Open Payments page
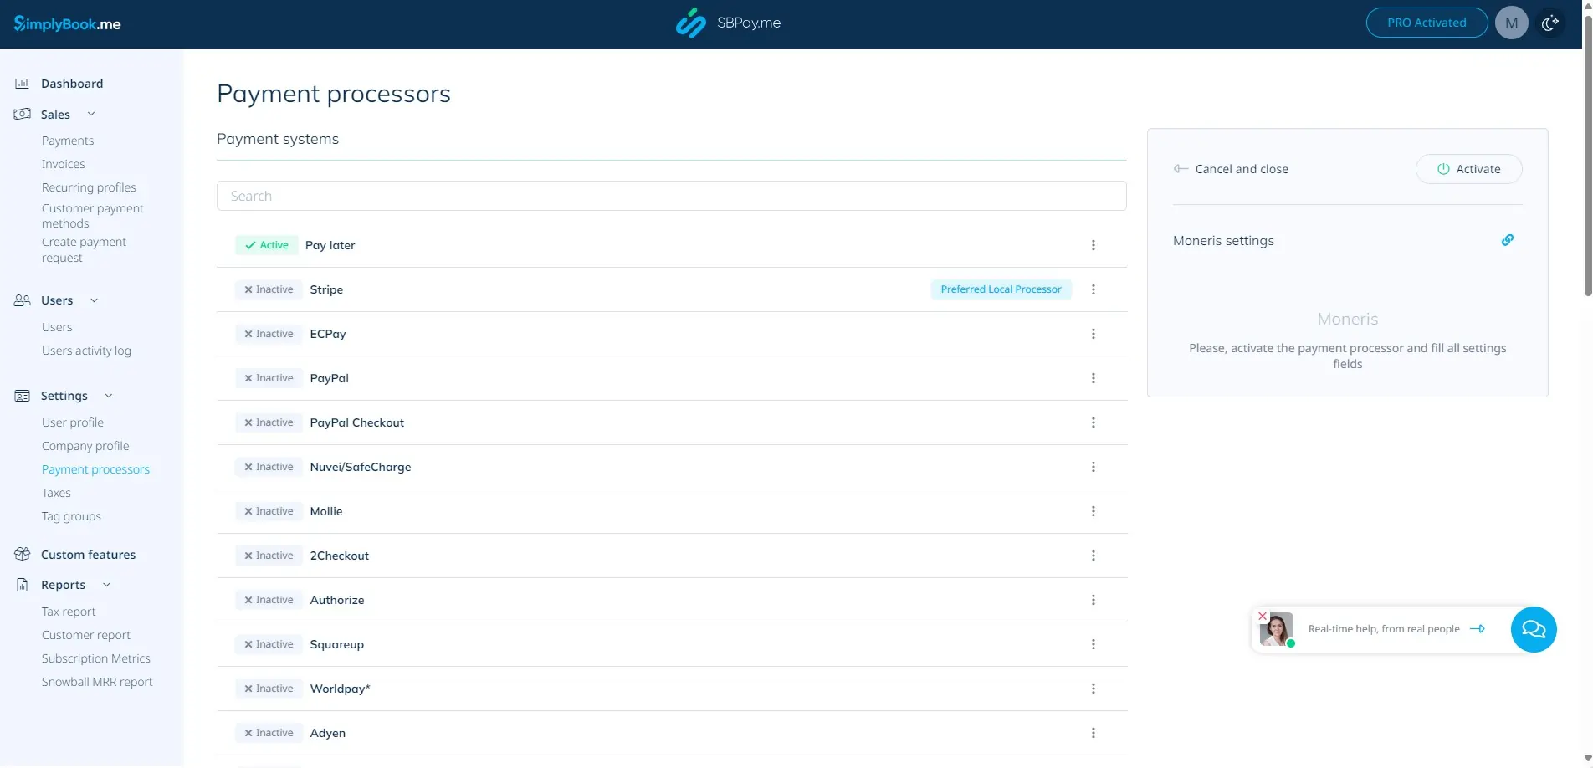Screen dimensions: 1593x768 [x=68, y=141]
